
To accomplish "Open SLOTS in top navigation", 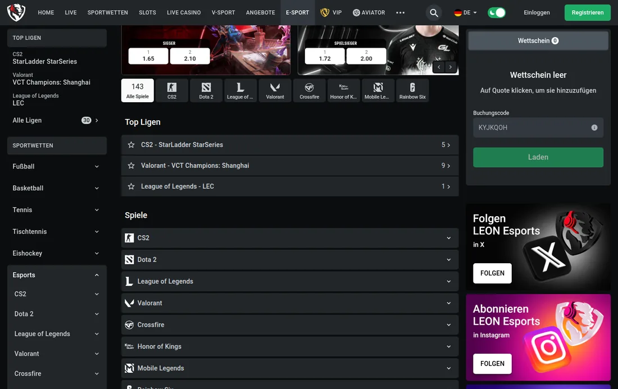I will pyautogui.click(x=147, y=12).
